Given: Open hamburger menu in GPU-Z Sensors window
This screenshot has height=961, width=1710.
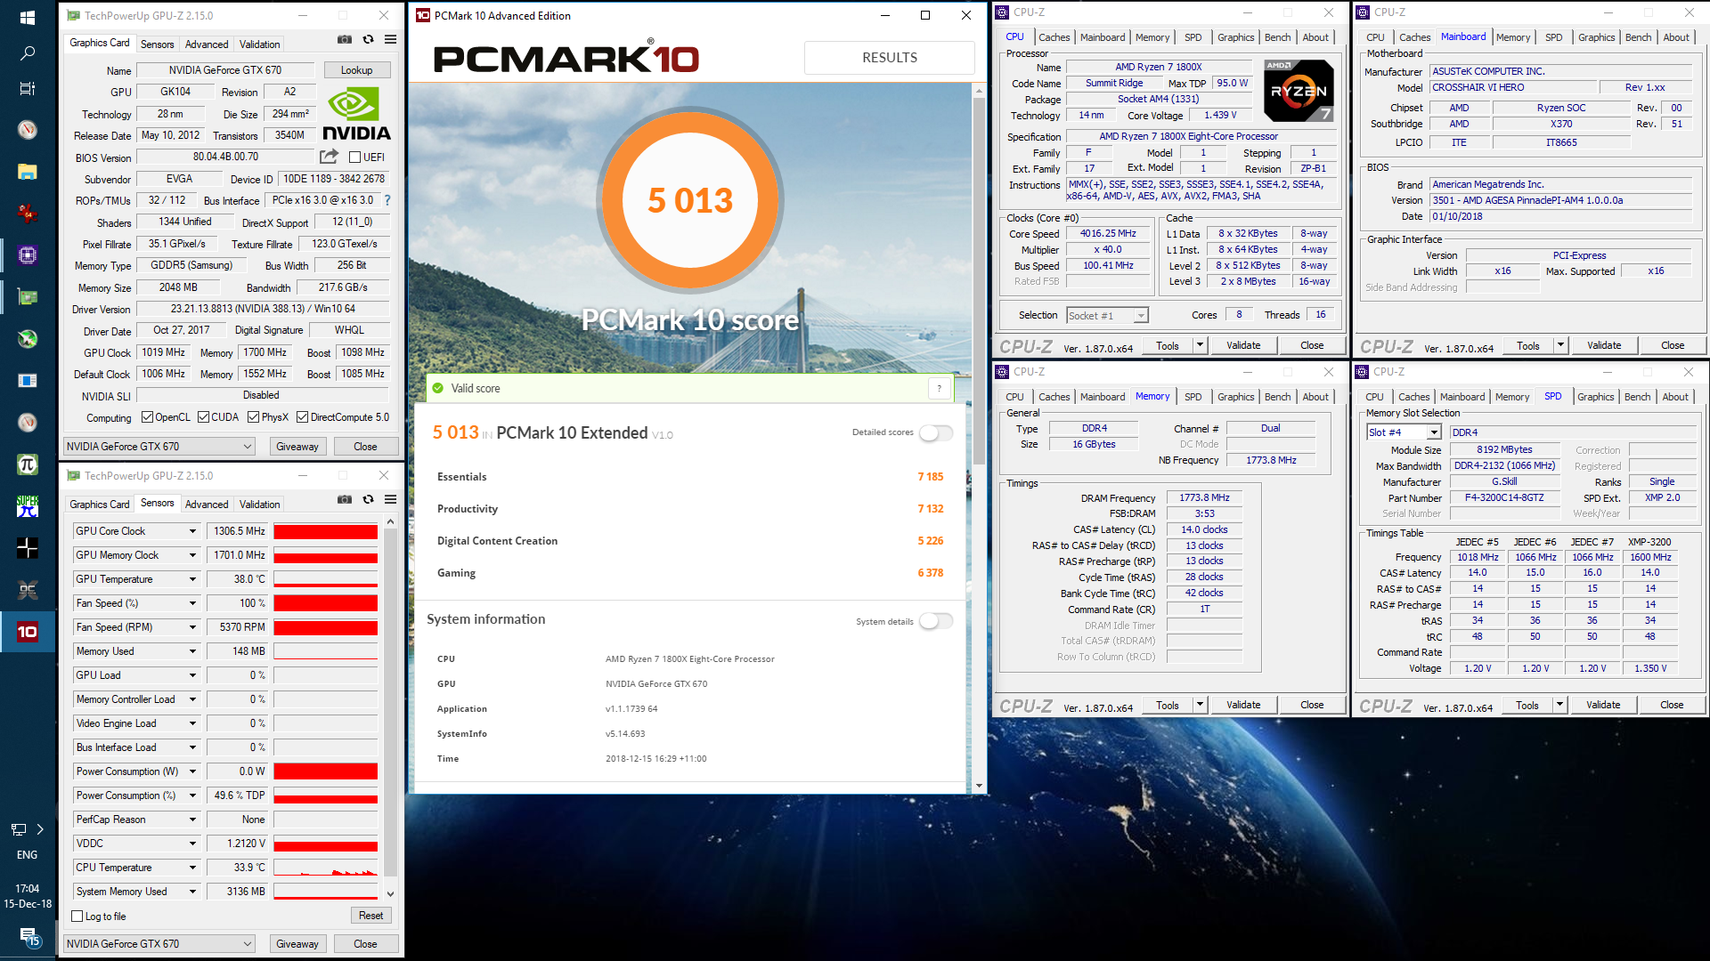Looking at the screenshot, I should tap(390, 500).
